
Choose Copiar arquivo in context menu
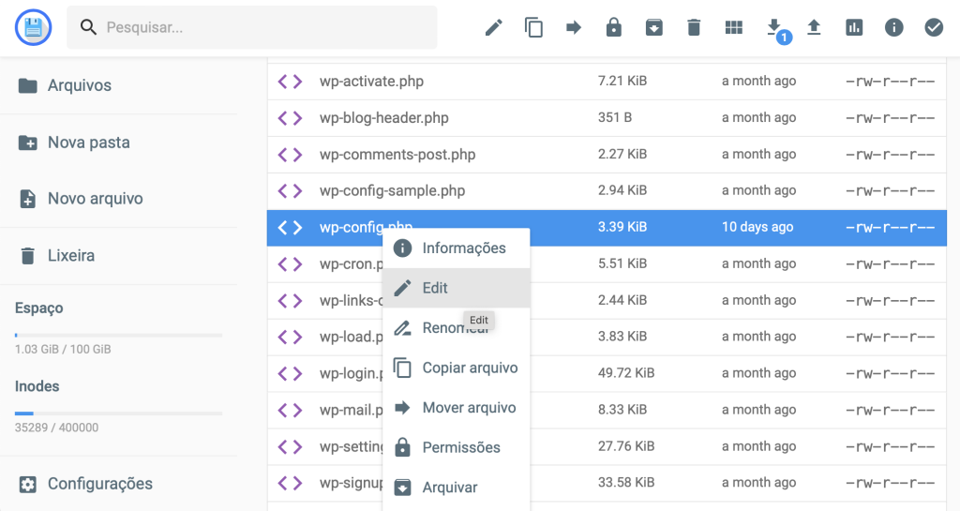pos(457,368)
